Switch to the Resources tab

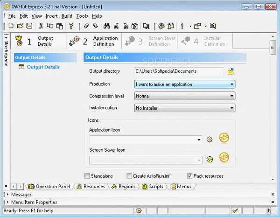(x=91, y=187)
